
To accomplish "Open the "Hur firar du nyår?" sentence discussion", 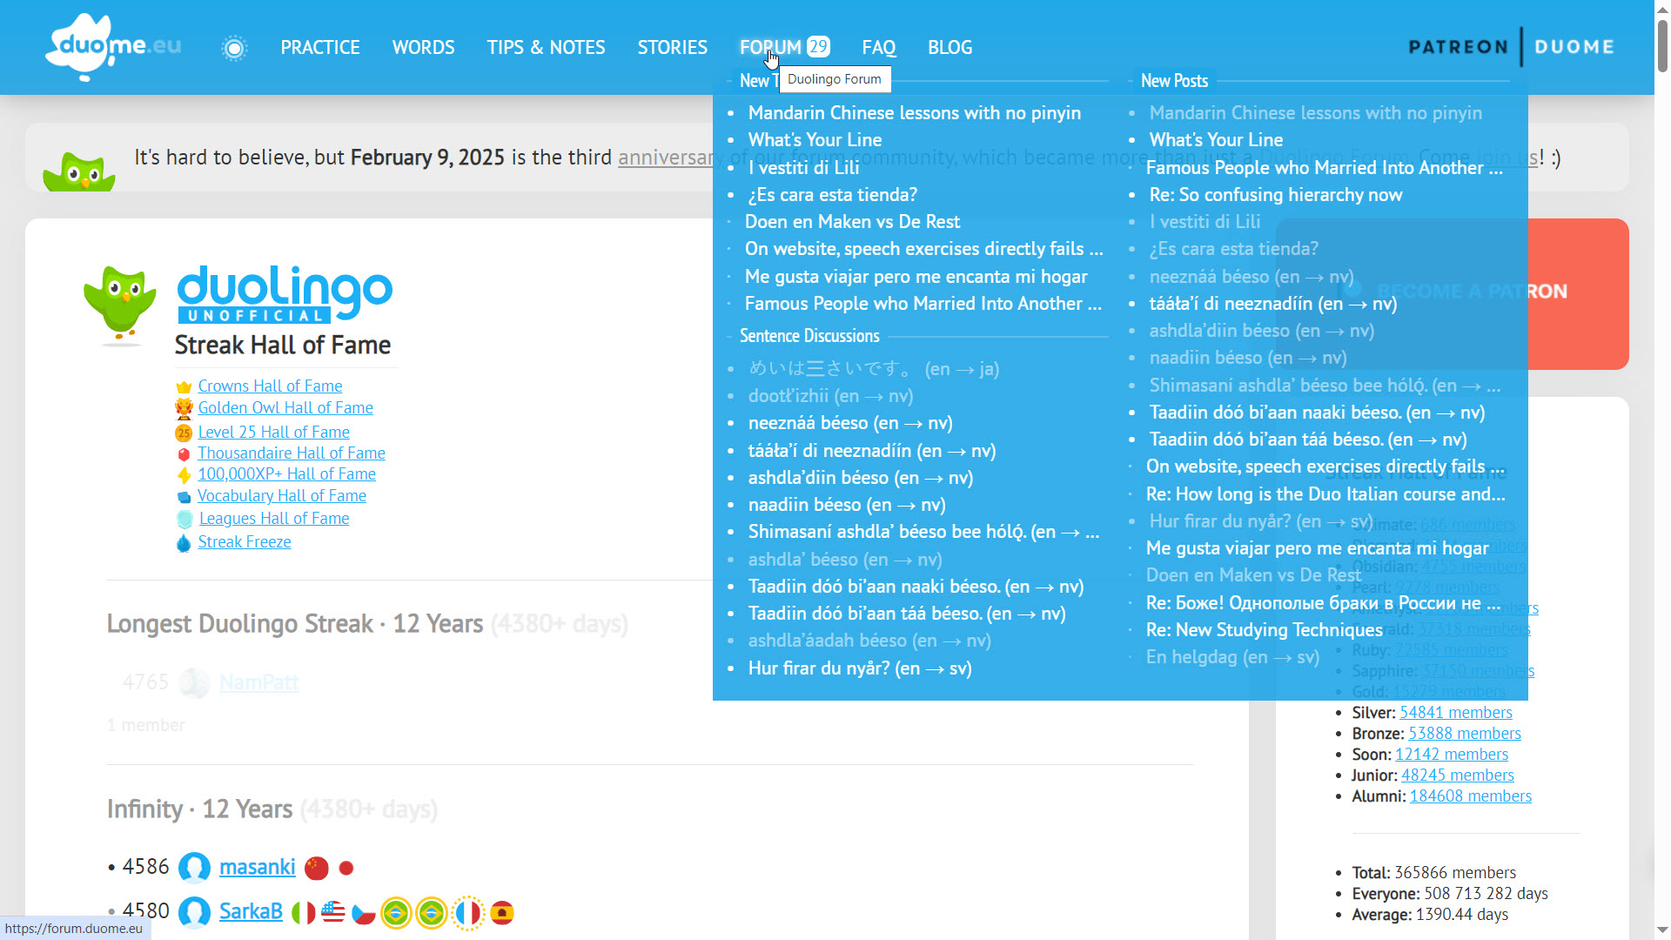I will click(x=860, y=668).
